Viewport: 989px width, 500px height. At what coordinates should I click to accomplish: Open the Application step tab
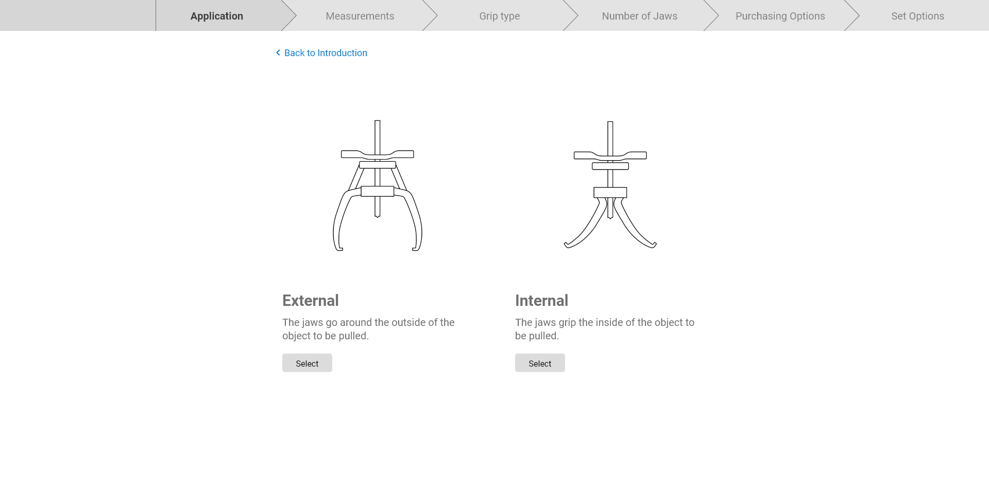point(217,16)
